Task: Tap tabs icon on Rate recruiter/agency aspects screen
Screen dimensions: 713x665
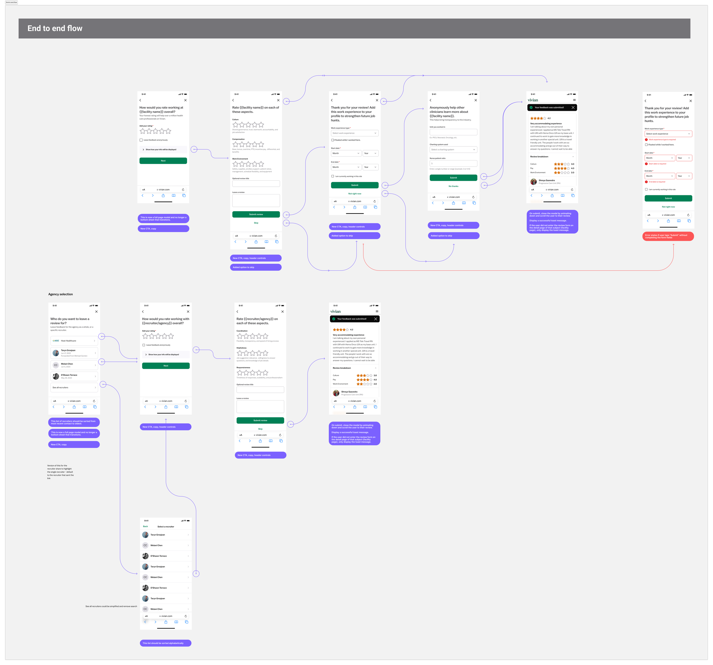Action: point(281,441)
